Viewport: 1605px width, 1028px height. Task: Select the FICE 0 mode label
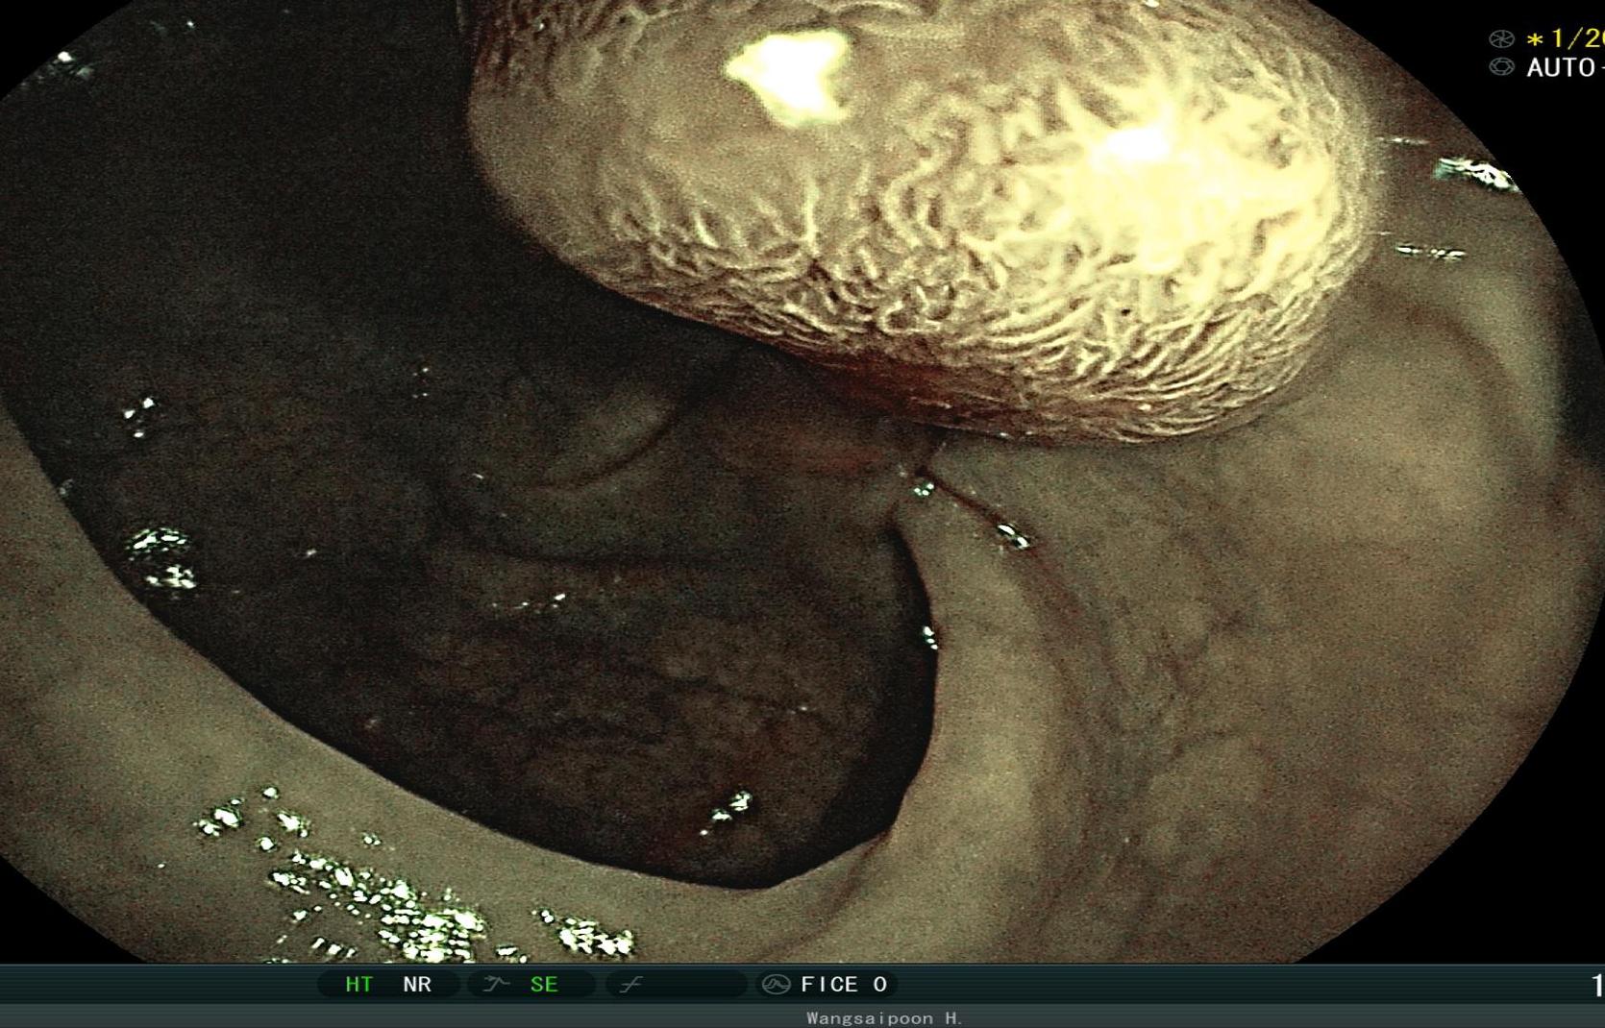tap(844, 985)
